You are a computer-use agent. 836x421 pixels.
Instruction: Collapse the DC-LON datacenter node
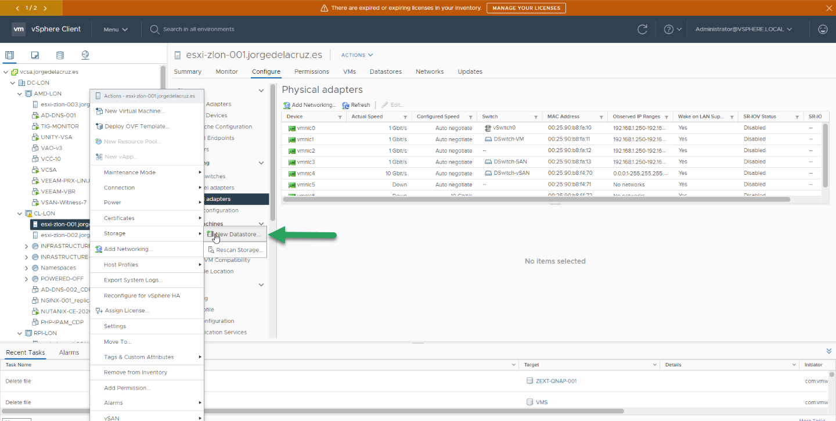click(x=13, y=83)
